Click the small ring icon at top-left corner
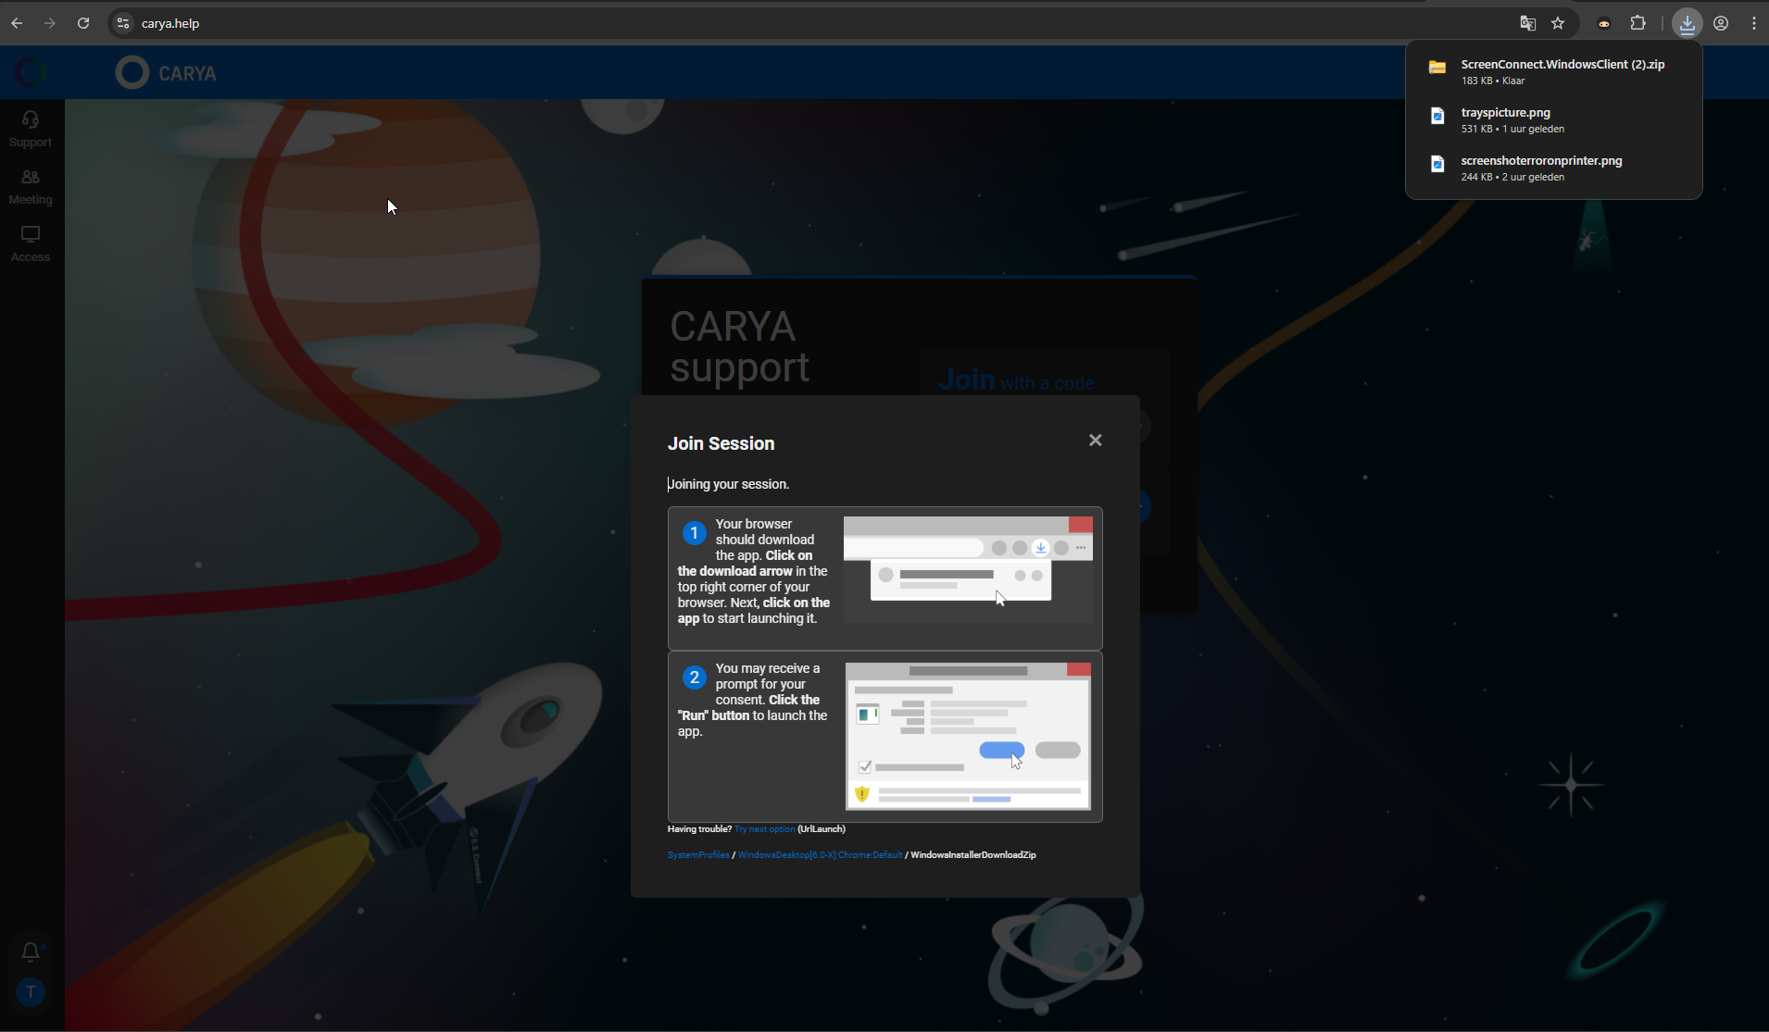The height and width of the screenshot is (1032, 1769). [31, 72]
